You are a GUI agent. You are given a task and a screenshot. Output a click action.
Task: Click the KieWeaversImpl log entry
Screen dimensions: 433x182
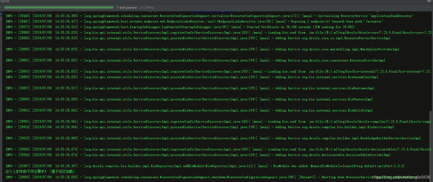(x=189, y=99)
